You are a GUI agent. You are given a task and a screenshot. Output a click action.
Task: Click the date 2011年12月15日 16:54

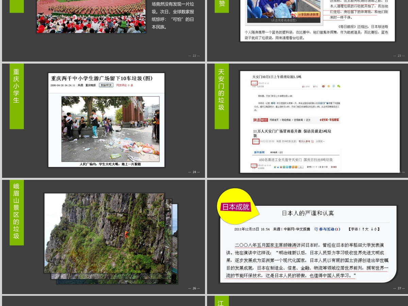coord(252,230)
